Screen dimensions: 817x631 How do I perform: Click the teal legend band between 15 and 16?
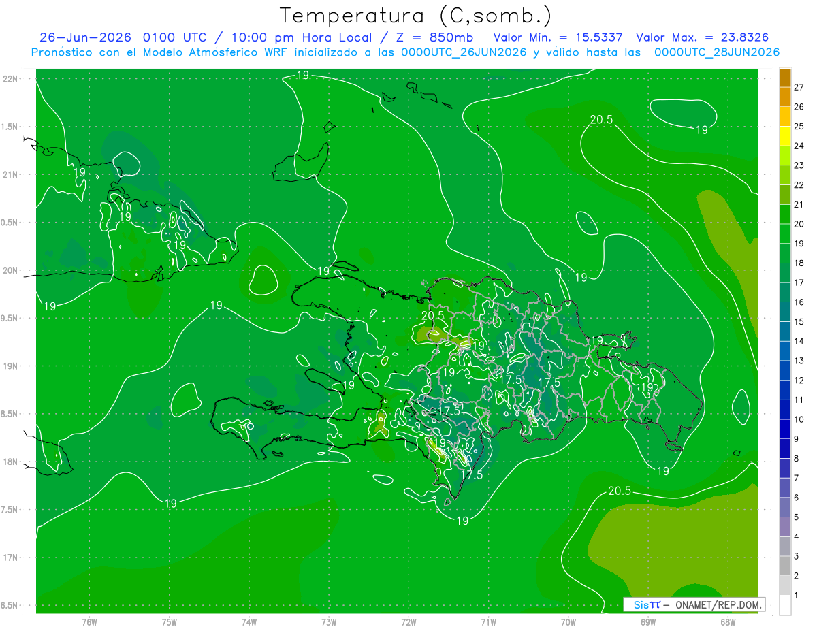point(785,312)
